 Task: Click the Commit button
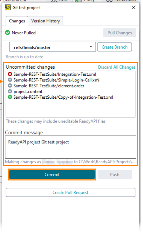[52, 175]
